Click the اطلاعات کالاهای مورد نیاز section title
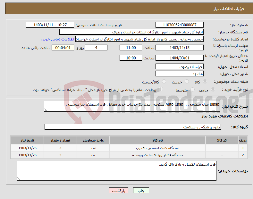Image resolution: width=253 pixels, height=199 pixels. click(224, 116)
